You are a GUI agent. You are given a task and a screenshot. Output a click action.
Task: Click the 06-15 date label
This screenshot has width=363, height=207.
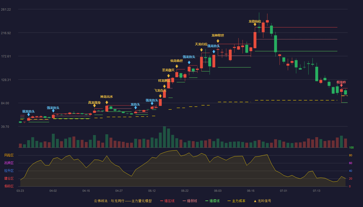[251, 191]
